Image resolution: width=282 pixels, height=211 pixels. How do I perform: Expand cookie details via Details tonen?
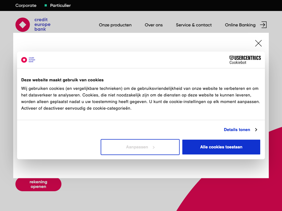[237, 130]
